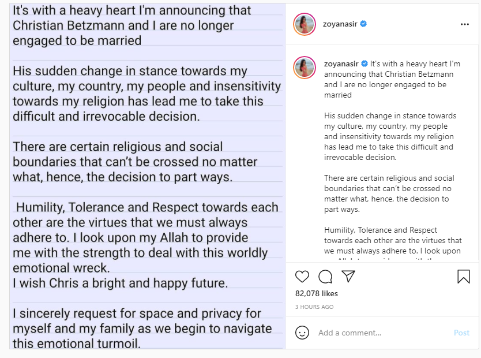Image resolution: width=481 pixels, height=358 pixels.
Task: Share post using paper plane icon
Action: (x=348, y=277)
